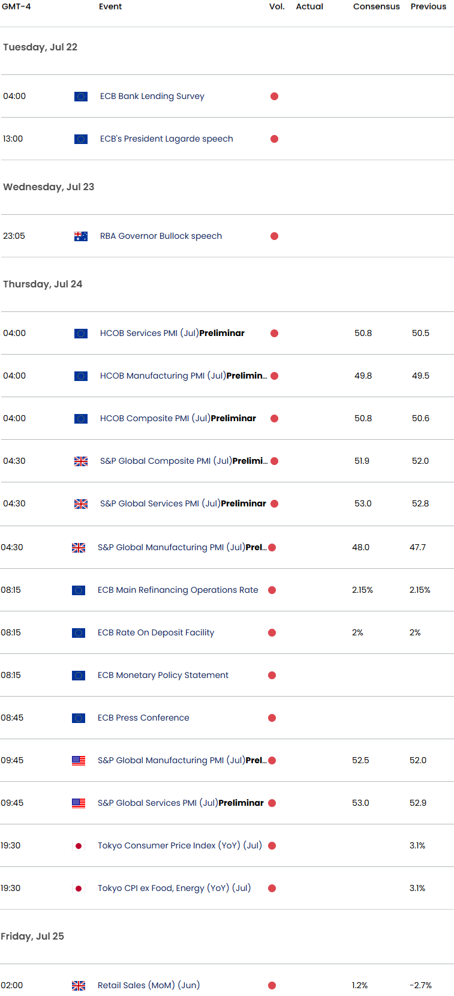
Task: Open HCOB Services PMI (Jul) Preliminar event
Action: (x=172, y=334)
